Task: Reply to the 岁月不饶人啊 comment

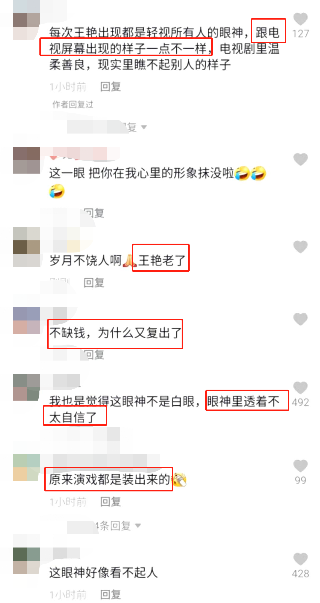Action: [x=94, y=283]
